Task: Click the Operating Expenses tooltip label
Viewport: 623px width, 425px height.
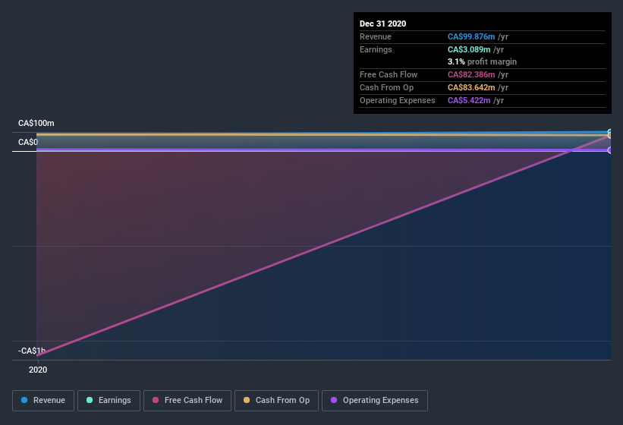Action: pos(398,100)
